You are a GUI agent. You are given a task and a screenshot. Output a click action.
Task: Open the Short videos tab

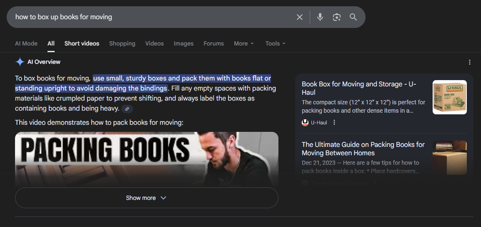click(x=82, y=44)
